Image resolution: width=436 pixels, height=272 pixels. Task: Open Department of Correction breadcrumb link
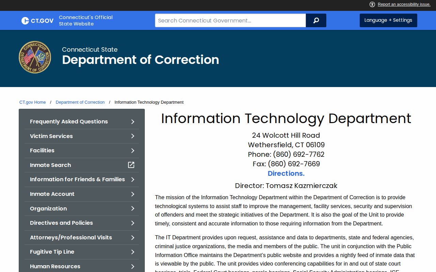click(80, 102)
